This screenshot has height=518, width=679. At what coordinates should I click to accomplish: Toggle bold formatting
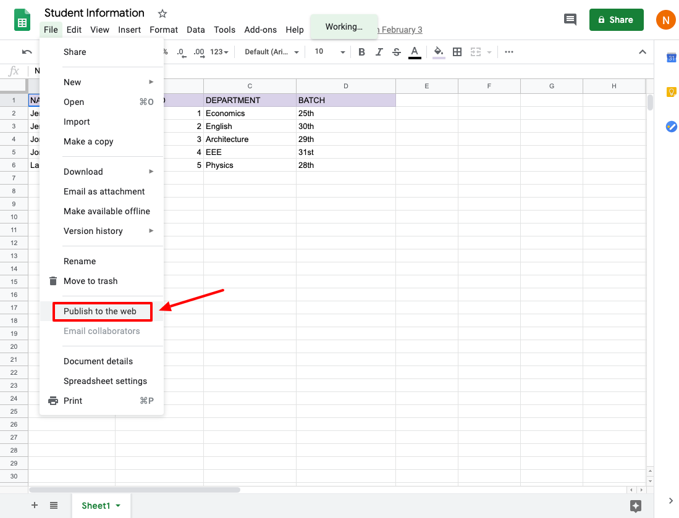tap(361, 52)
